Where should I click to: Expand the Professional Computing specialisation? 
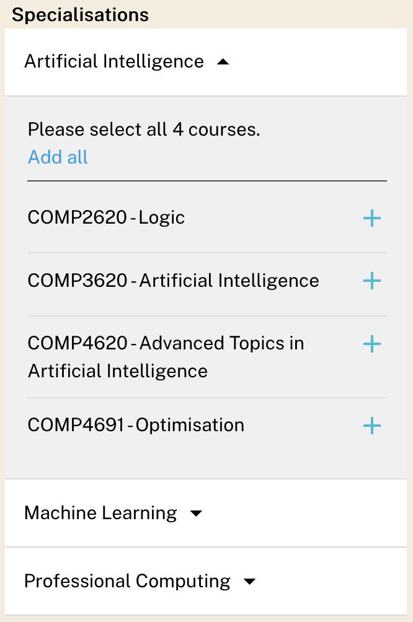[249, 581]
